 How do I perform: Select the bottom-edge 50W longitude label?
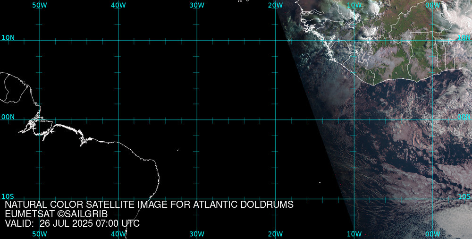click(x=40, y=234)
